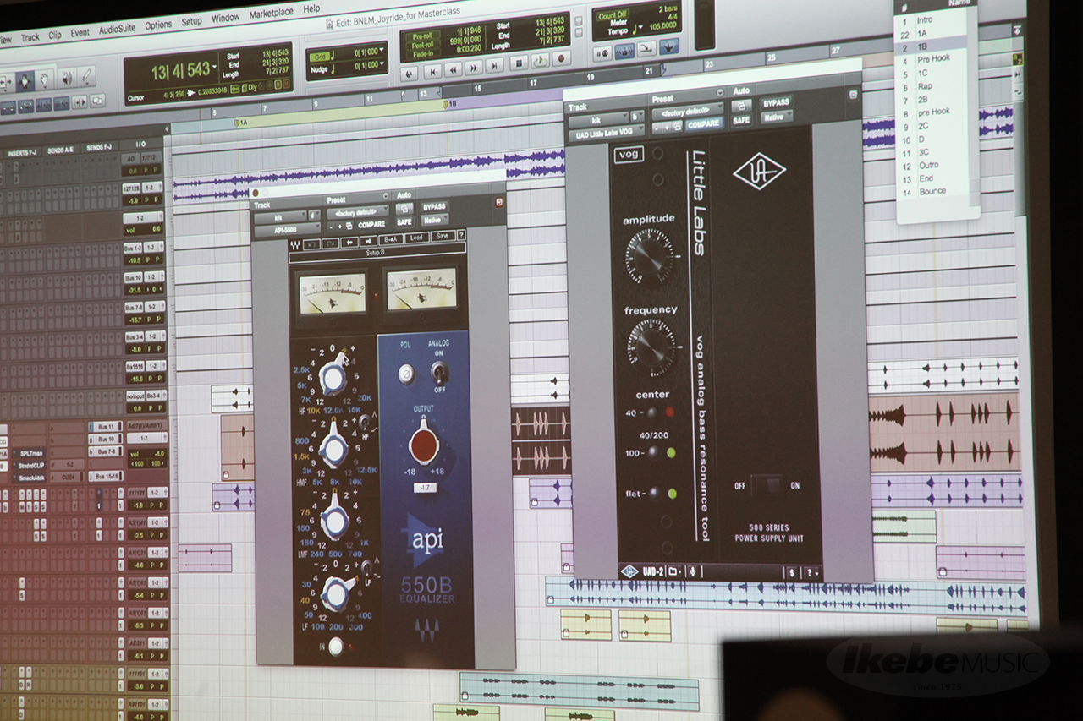Click the question mark help icon on API-550B
1083x721 pixels.
[462, 236]
